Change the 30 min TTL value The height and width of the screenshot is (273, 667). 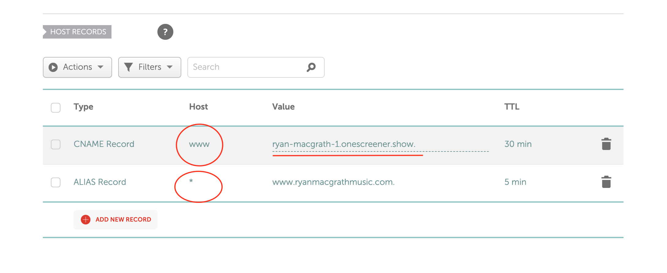coord(518,144)
